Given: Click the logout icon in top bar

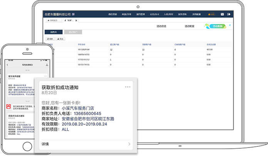Looking at the screenshot, I should coord(229,14).
